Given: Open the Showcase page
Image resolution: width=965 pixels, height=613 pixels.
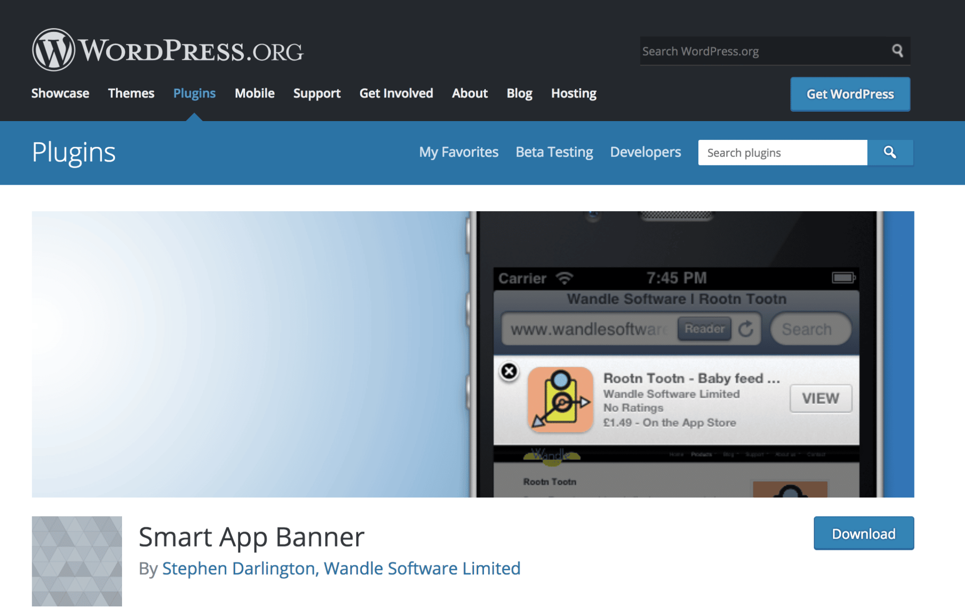Looking at the screenshot, I should click(x=60, y=93).
